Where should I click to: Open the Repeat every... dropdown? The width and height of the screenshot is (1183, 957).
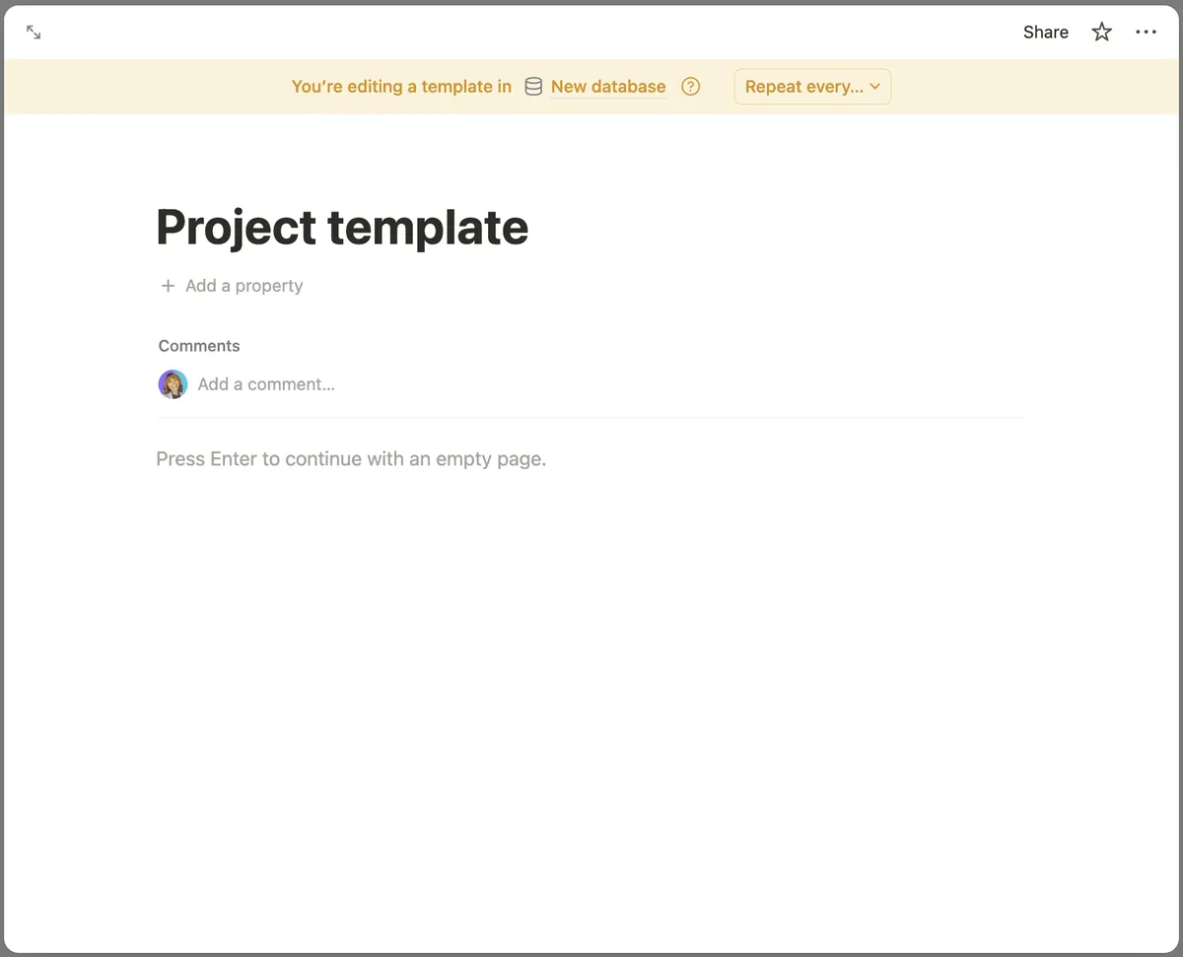pyautogui.click(x=803, y=87)
